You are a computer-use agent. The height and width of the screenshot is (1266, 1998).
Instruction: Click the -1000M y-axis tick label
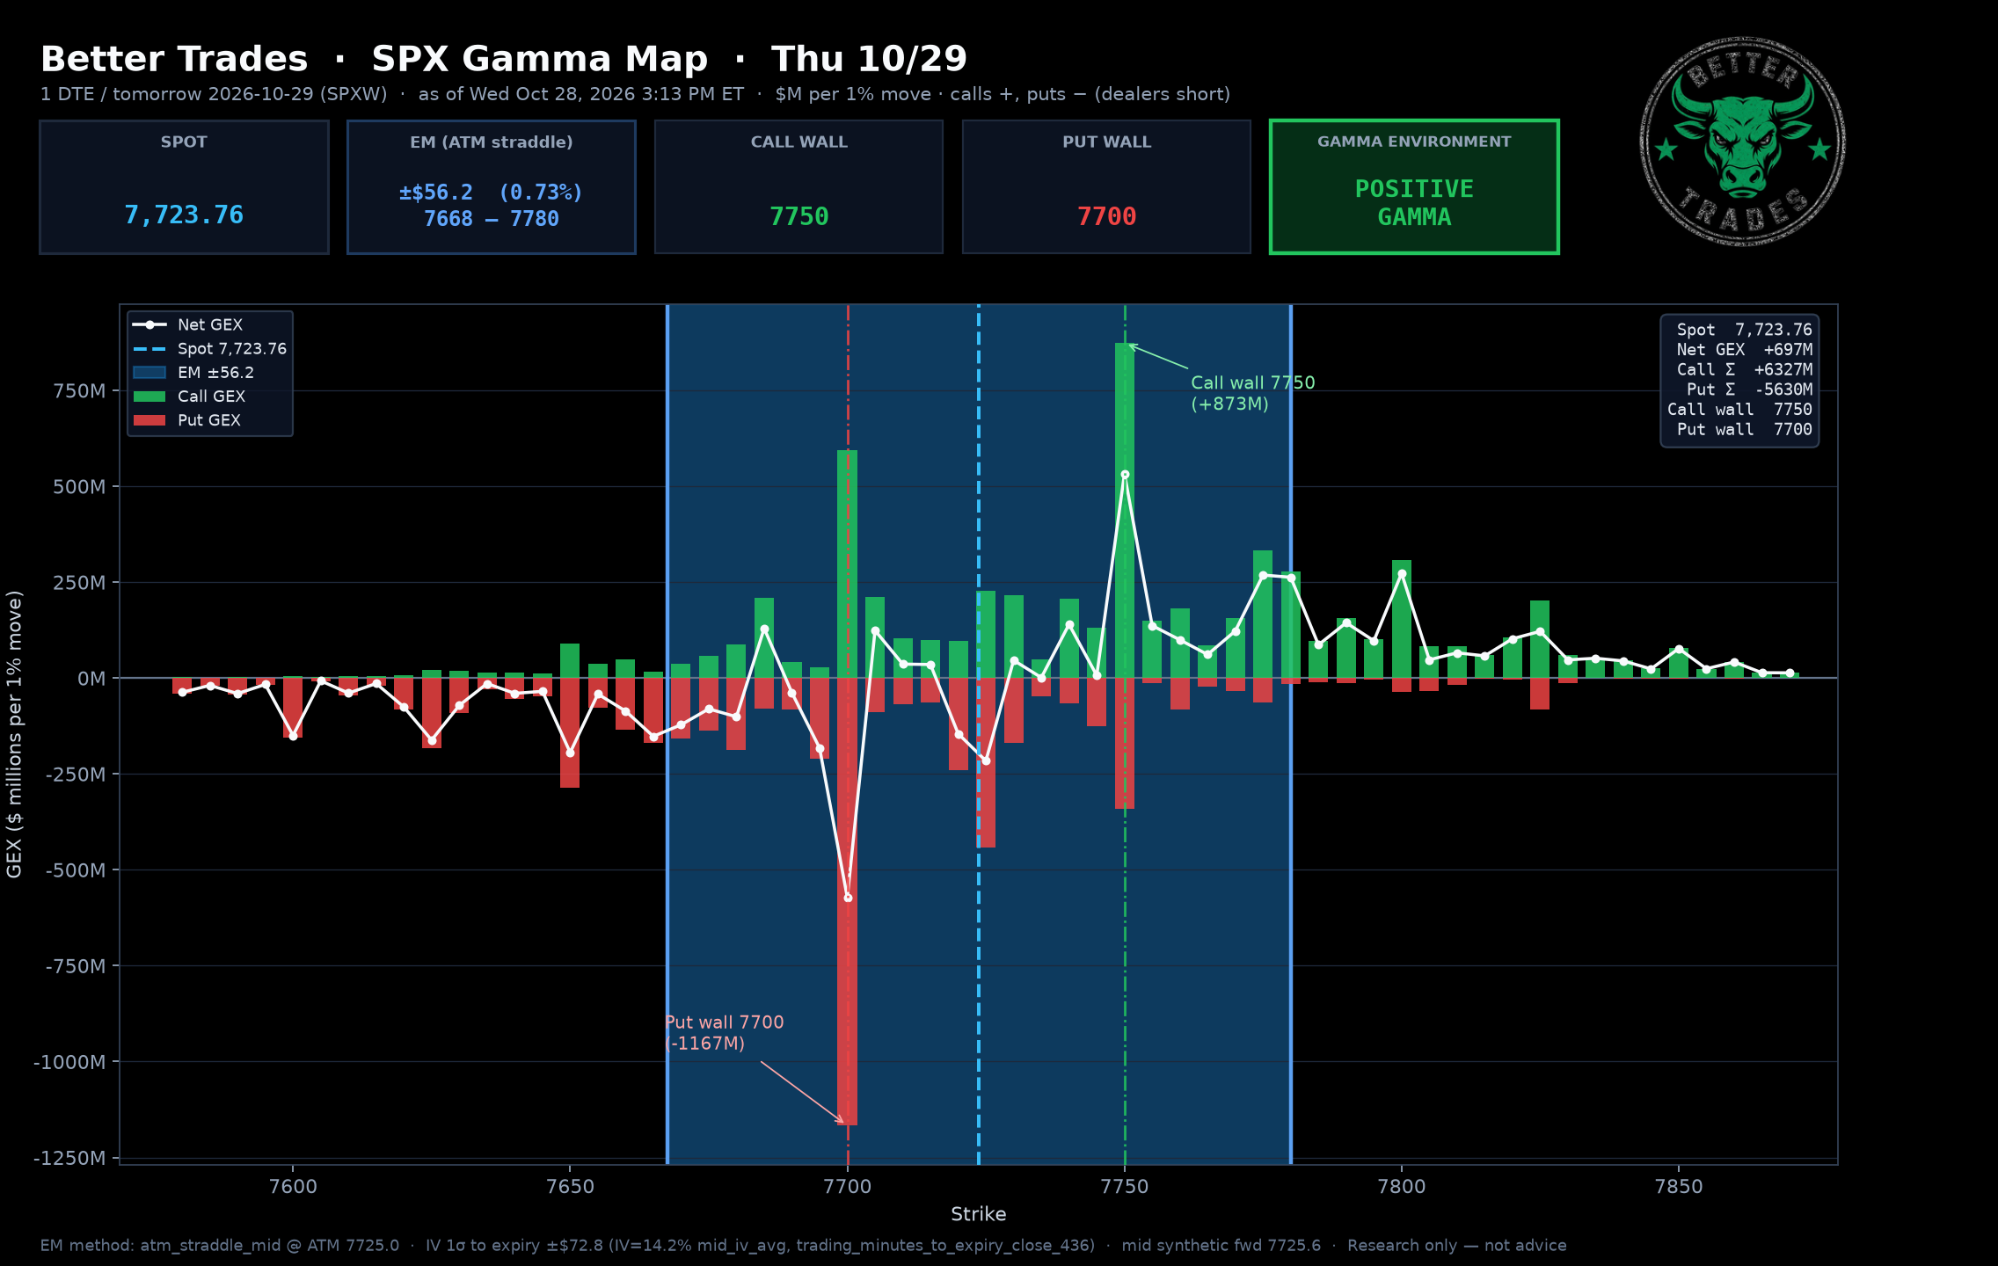[69, 1062]
